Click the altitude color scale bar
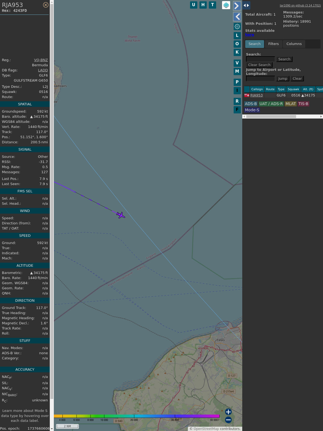 [136, 416]
